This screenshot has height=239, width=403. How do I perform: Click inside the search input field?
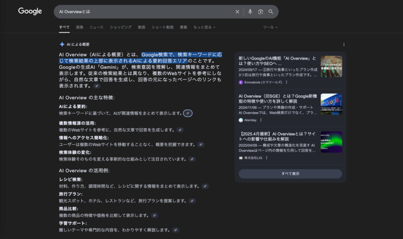point(138,11)
